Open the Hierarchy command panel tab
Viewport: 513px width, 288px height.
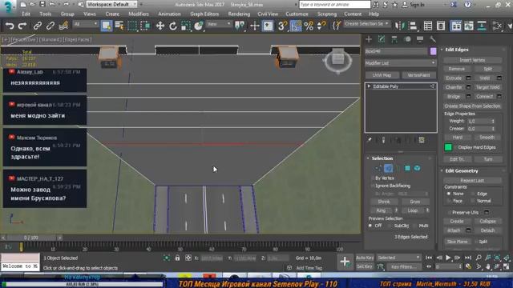pos(394,39)
